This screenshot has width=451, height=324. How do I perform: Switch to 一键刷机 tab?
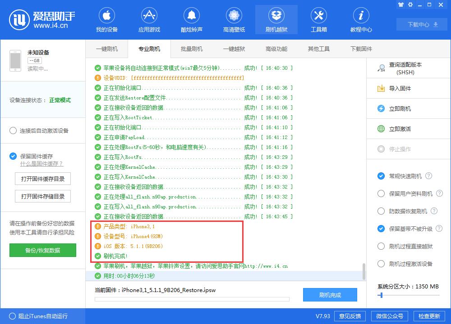click(x=107, y=49)
